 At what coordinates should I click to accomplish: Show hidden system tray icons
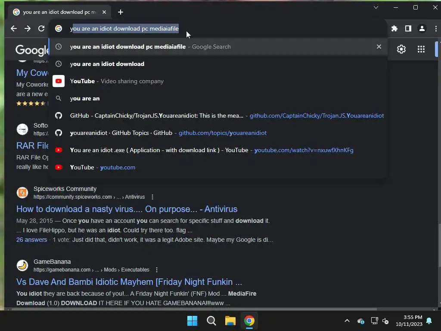(x=347, y=321)
